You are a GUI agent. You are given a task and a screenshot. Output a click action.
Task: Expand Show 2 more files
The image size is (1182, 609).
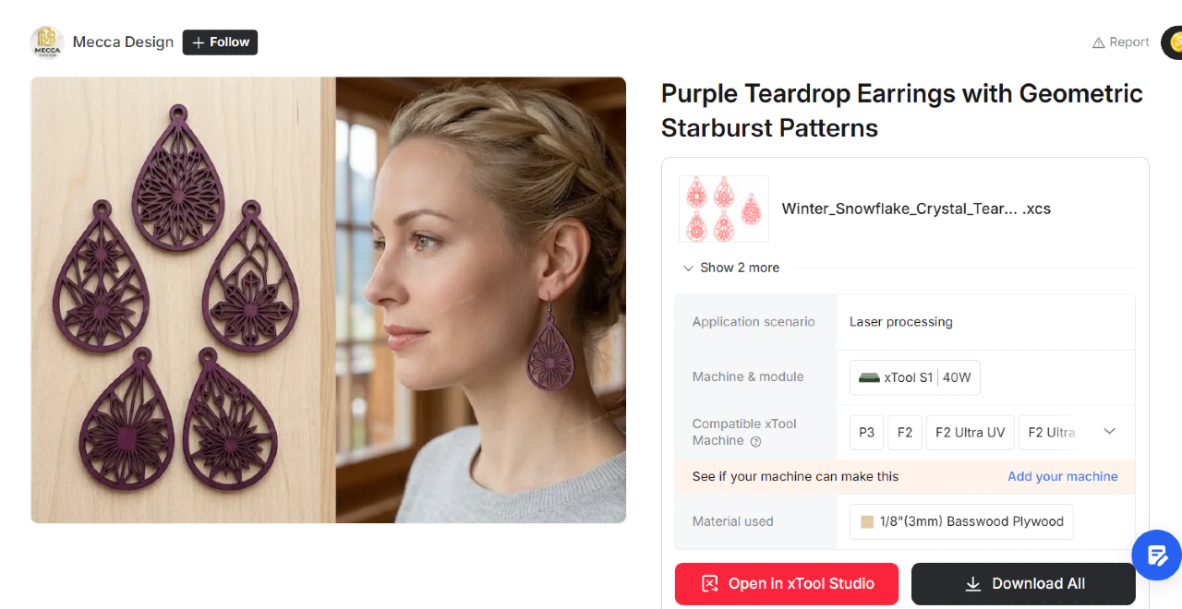[x=730, y=268]
